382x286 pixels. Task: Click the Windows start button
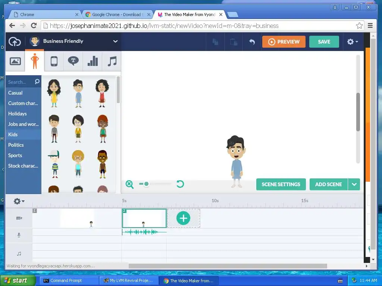[x=18, y=280]
